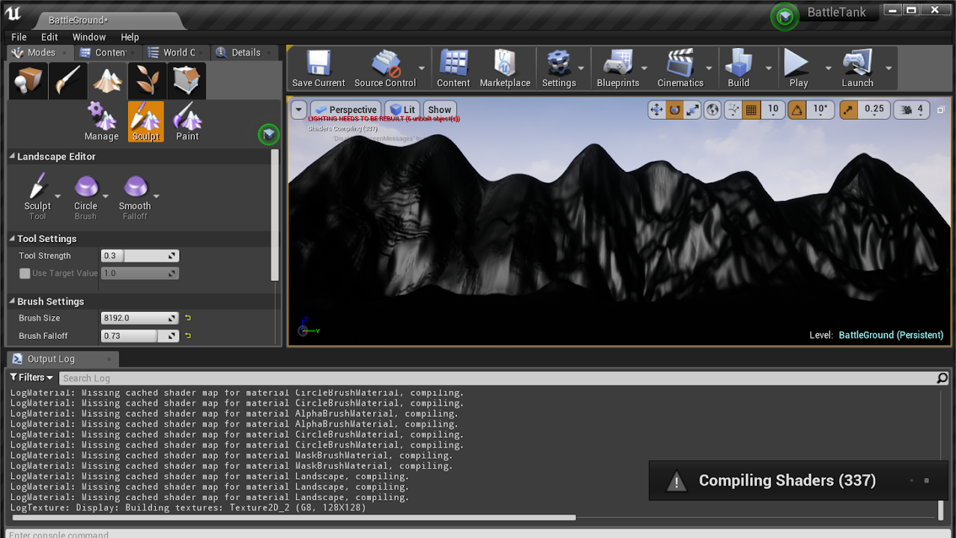
Task: Toggle rotation snapping in the viewport
Action: pos(797,110)
